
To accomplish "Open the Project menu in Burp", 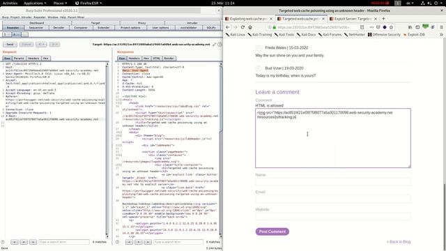I will click(x=15, y=17).
